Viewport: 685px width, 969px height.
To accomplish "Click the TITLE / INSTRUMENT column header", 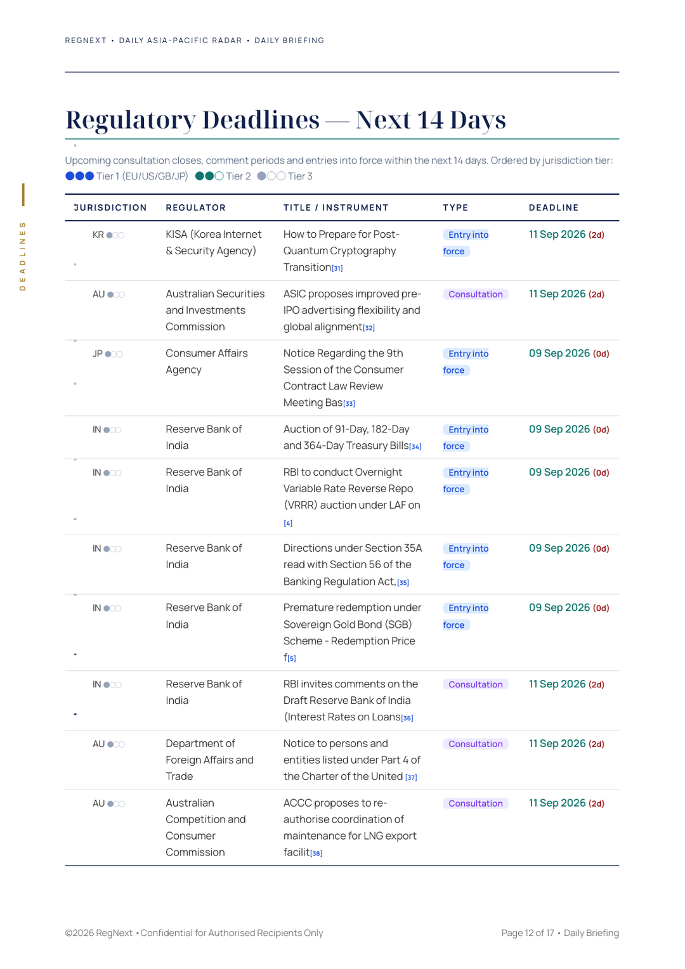I will point(336,207).
